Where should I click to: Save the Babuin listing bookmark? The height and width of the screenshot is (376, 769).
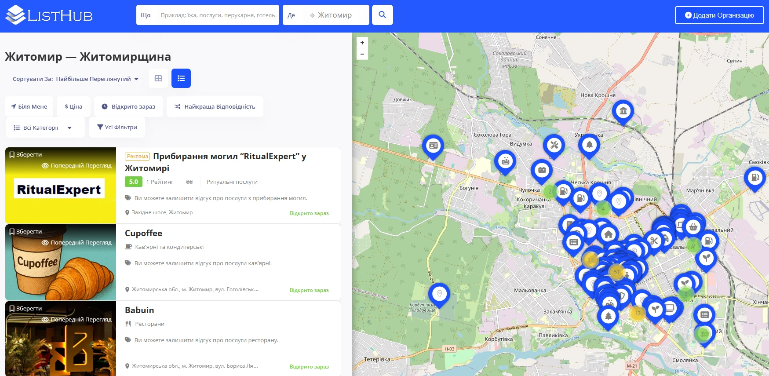pyautogui.click(x=26, y=309)
